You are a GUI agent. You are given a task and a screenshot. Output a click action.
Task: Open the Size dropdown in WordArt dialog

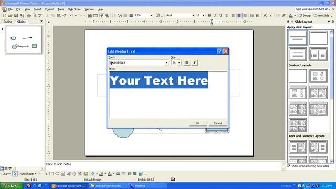point(179,62)
